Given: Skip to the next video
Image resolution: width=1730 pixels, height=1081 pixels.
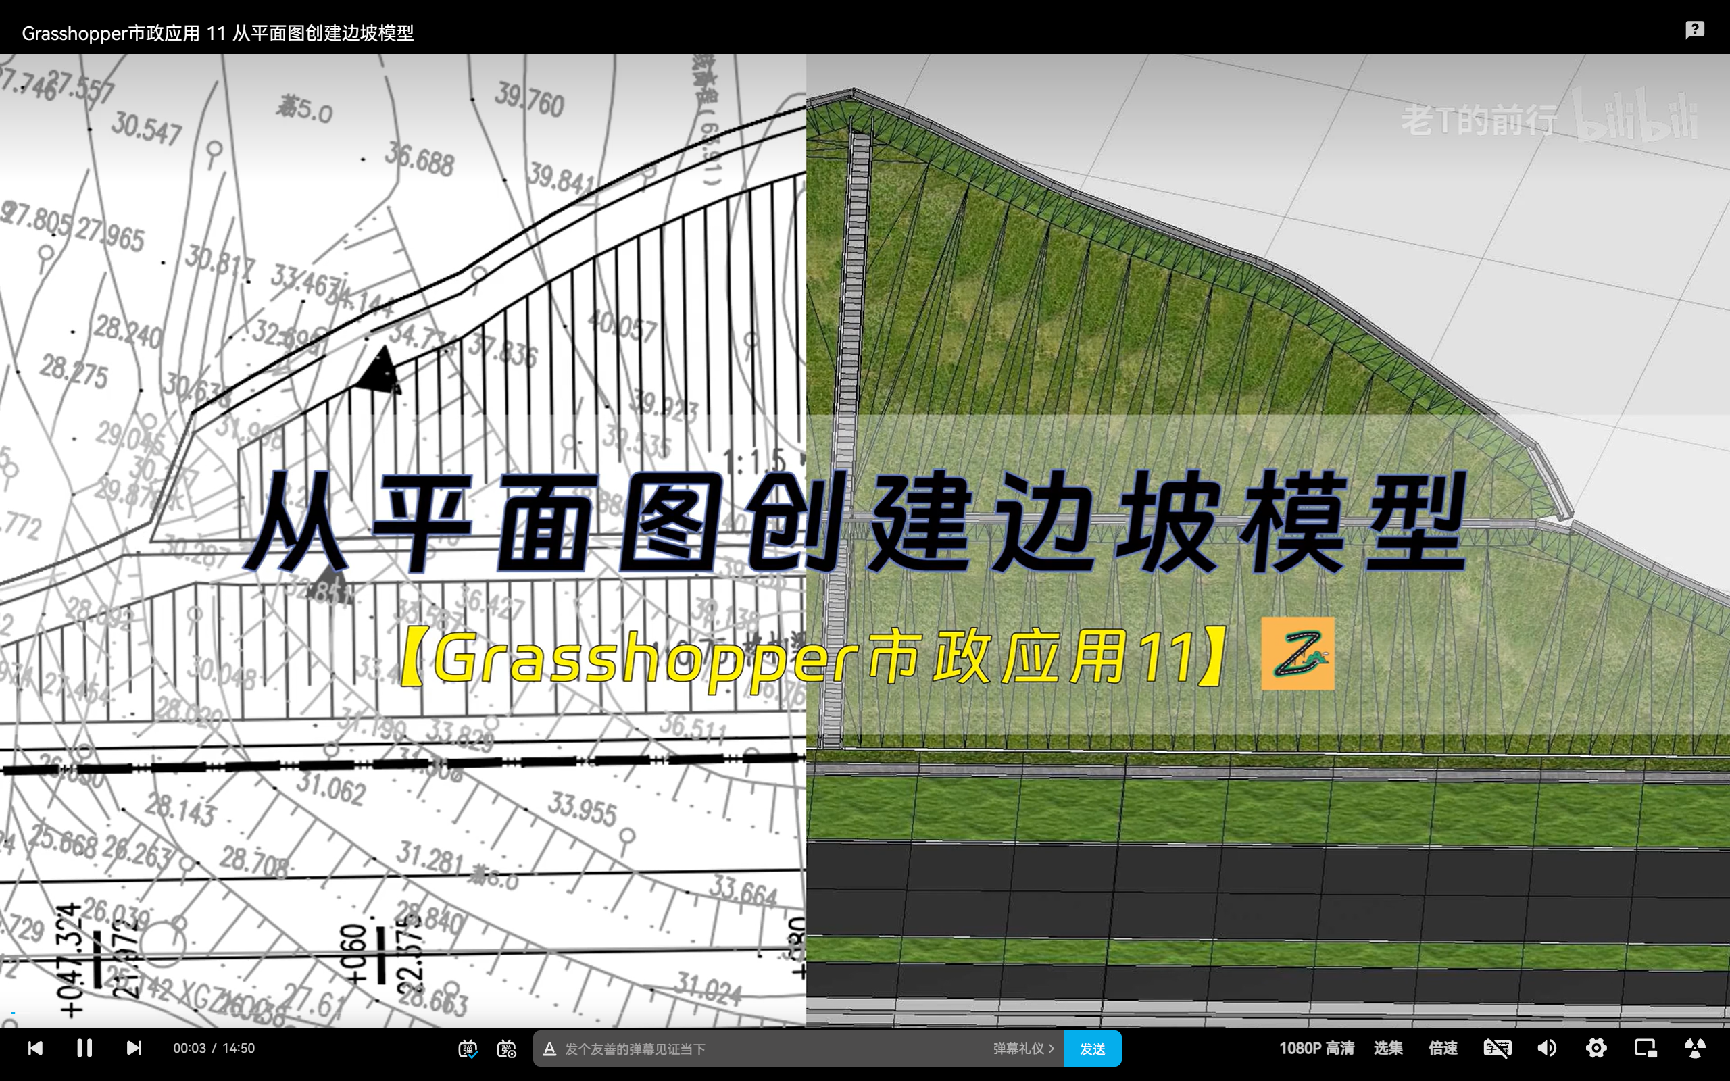Looking at the screenshot, I should tap(134, 1048).
